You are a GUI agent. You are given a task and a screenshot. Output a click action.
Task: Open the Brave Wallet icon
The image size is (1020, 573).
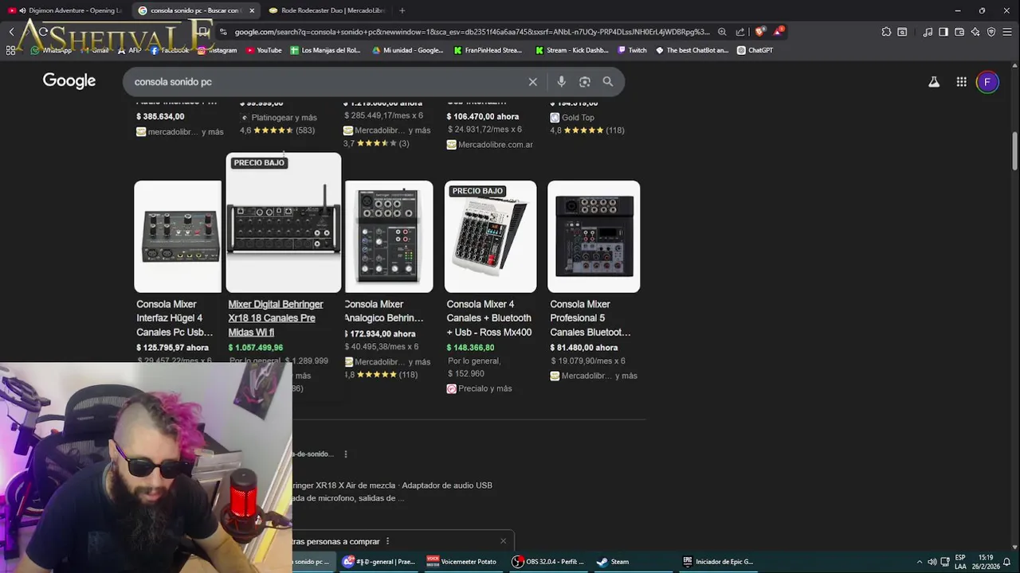point(959,32)
